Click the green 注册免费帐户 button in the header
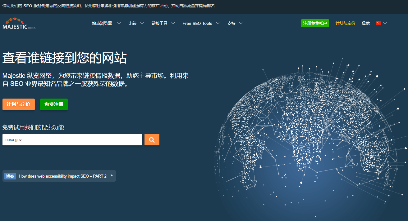408x221 pixels. (x=315, y=23)
